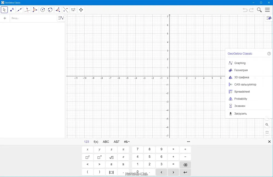Tap the plus + key
Image resolution: width=273 pixels, height=177 pixels.
[173, 157]
